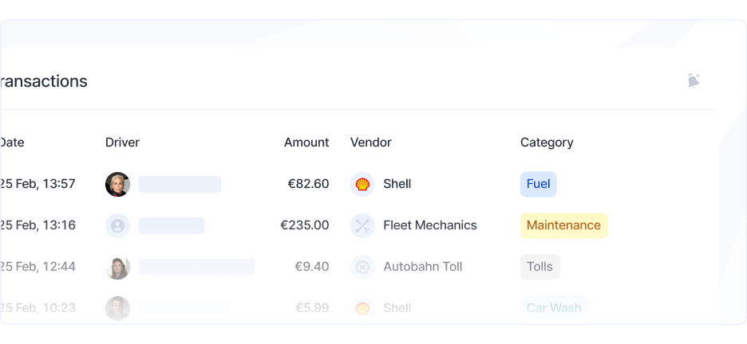
Task: Sort by the Amount column header
Action: (x=306, y=143)
